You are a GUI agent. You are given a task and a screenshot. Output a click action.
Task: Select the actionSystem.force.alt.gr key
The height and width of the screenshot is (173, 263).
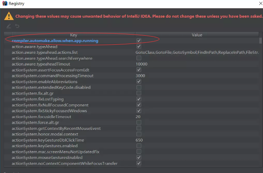[x=35, y=122]
